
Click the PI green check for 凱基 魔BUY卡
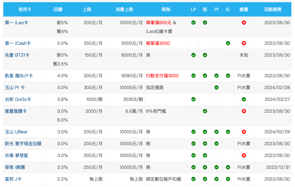pyautogui.click(x=217, y=76)
